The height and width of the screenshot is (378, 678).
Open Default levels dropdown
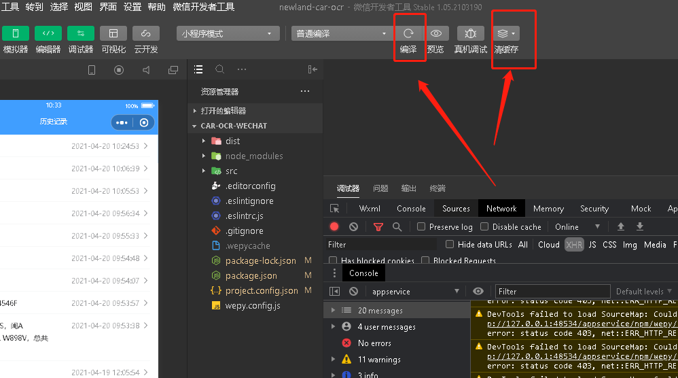tap(644, 292)
